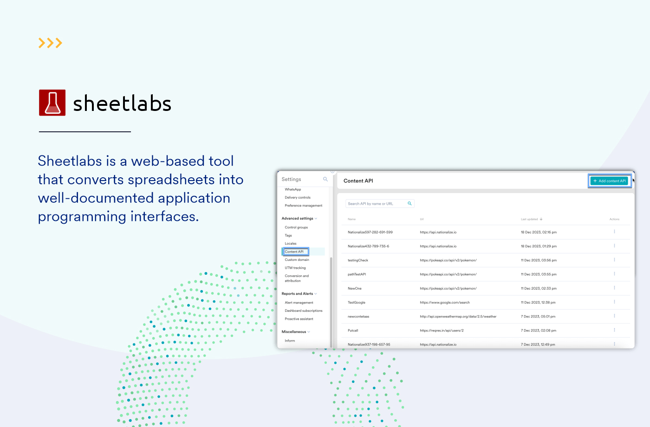
Task: Collapse the Advanced settings section
Action: click(x=316, y=218)
